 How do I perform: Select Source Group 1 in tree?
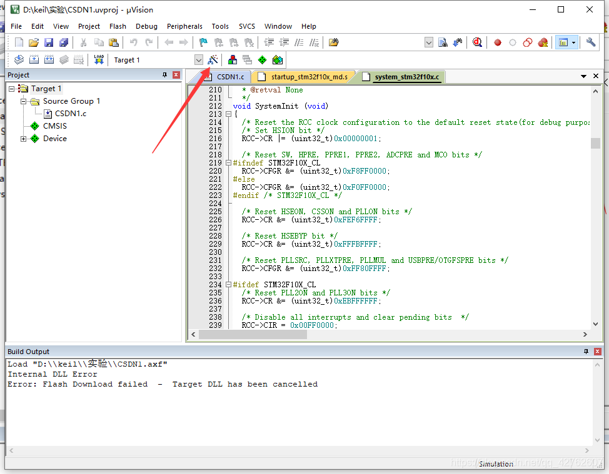71,101
